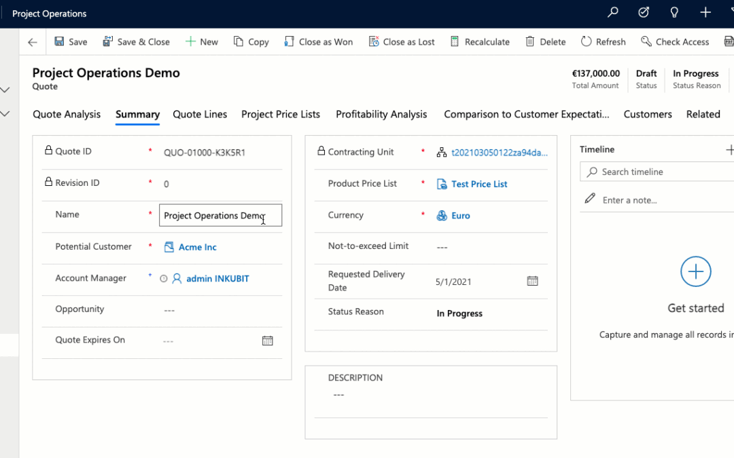Click the Quote Expires On date field
This screenshot has height=458, width=734.
click(x=220, y=341)
